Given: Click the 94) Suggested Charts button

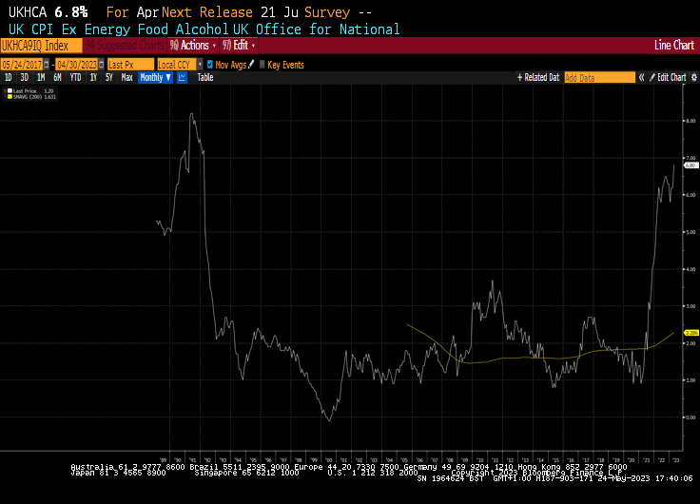Looking at the screenshot, I should coord(125,46).
